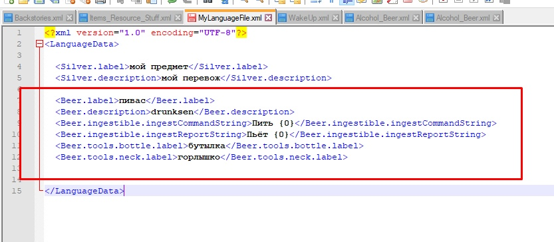This screenshot has height=242, width=554.
Task: Close the Items_Resource_Stuff.xml tab
Action: [x=178, y=17]
